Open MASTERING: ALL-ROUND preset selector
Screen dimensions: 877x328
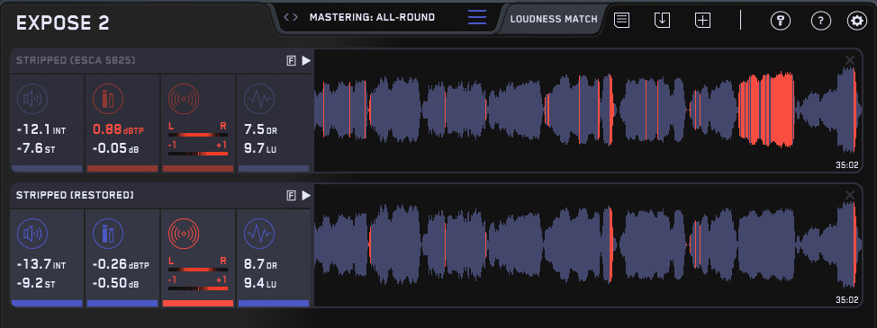[372, 17]
